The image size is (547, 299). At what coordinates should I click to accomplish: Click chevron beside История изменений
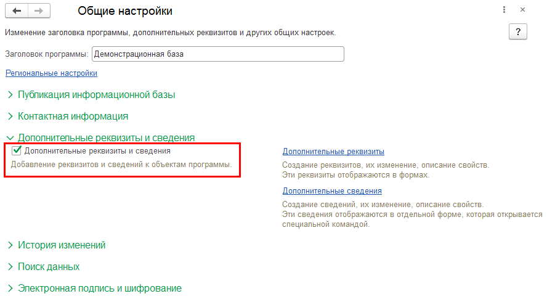coord(10,245)
